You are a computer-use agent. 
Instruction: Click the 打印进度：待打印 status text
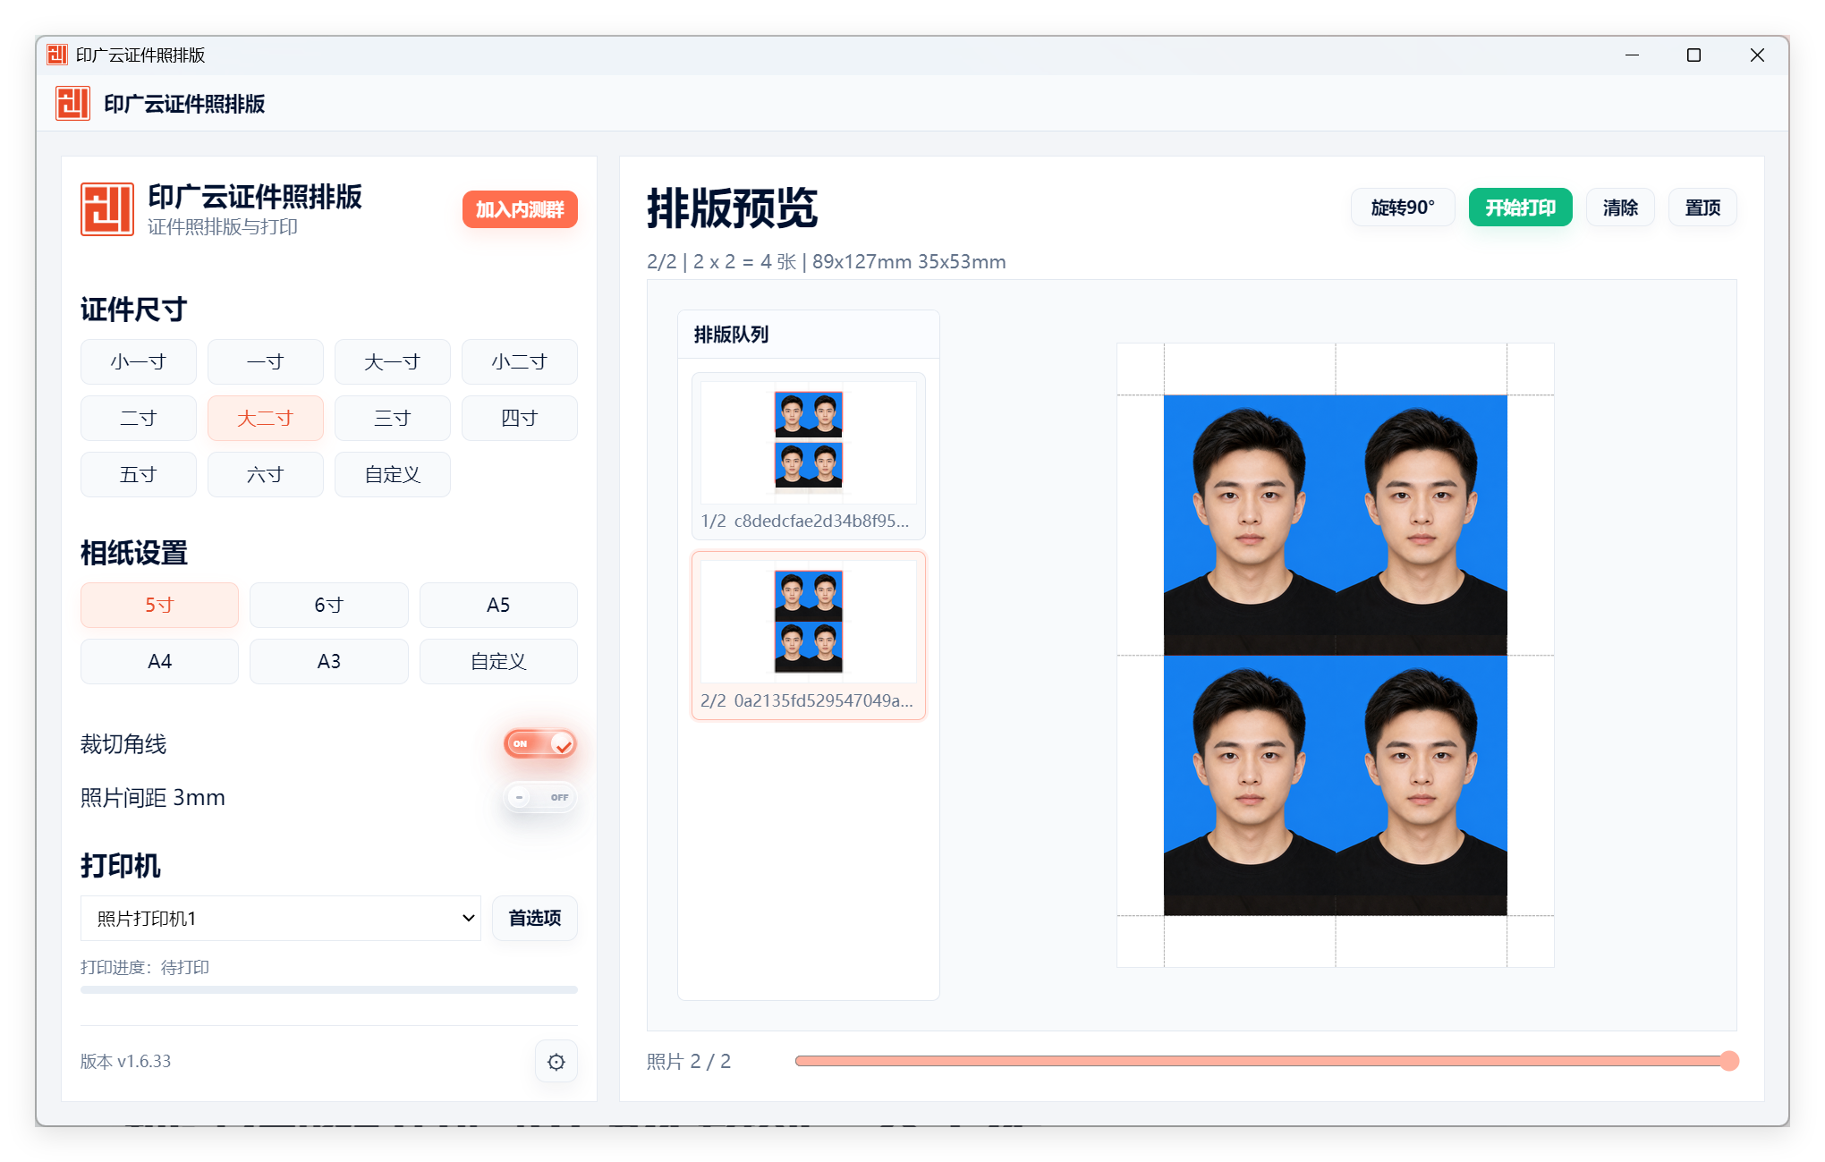point(145,967)
